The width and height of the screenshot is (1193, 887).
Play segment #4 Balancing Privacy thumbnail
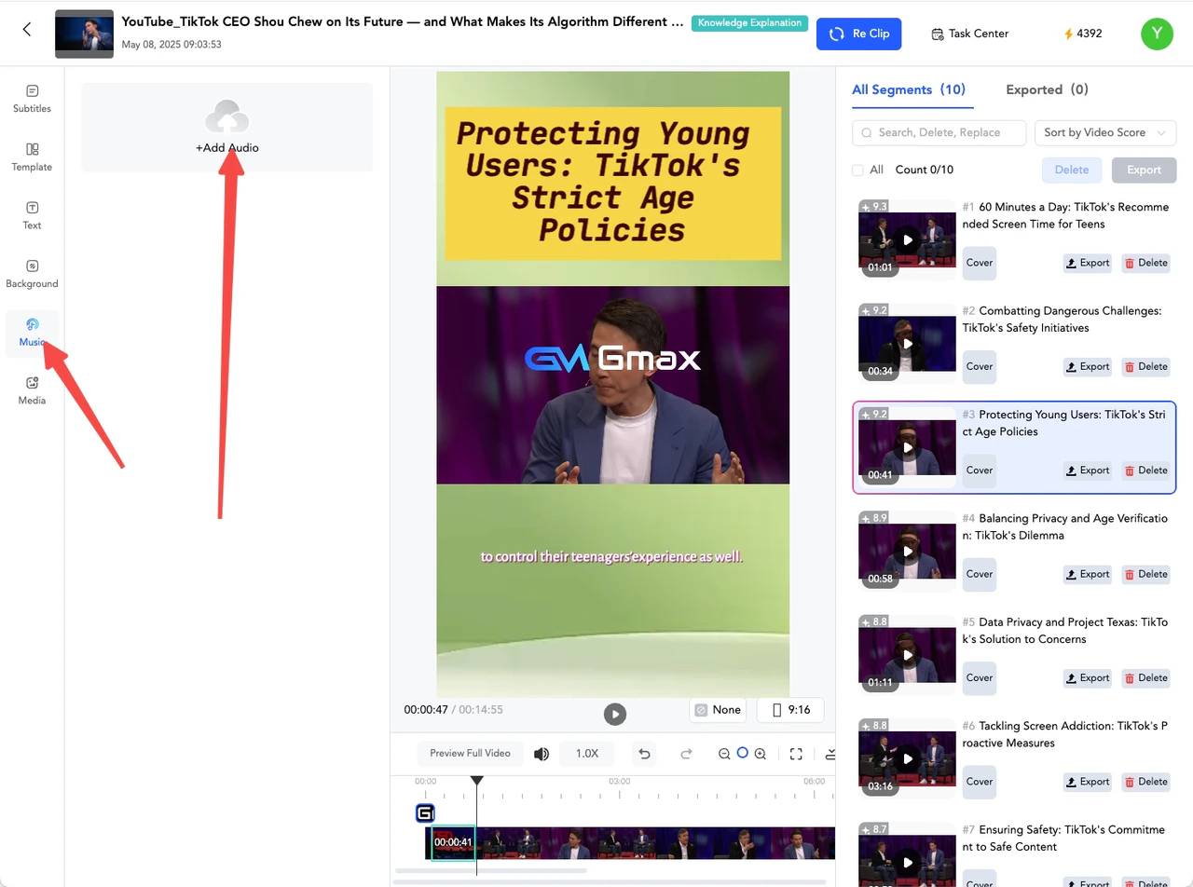coord(908,551)
